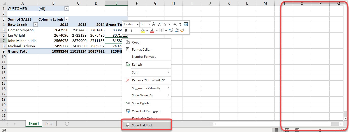Choose Number Format... menu entry
349x132 pixels.
[x=147, y=57]
